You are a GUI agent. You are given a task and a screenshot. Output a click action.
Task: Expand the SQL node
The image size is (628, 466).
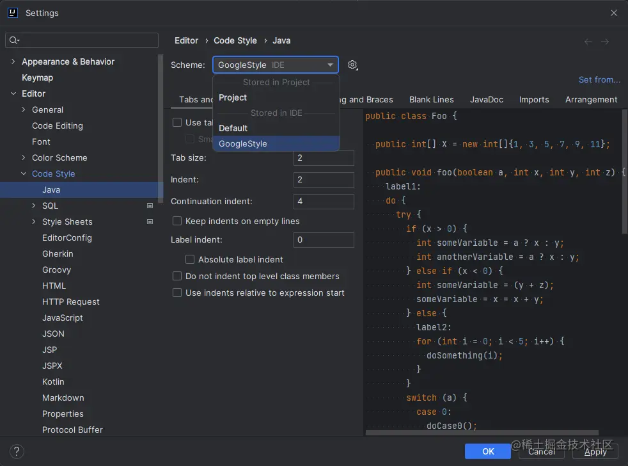[x=34, y=205]
